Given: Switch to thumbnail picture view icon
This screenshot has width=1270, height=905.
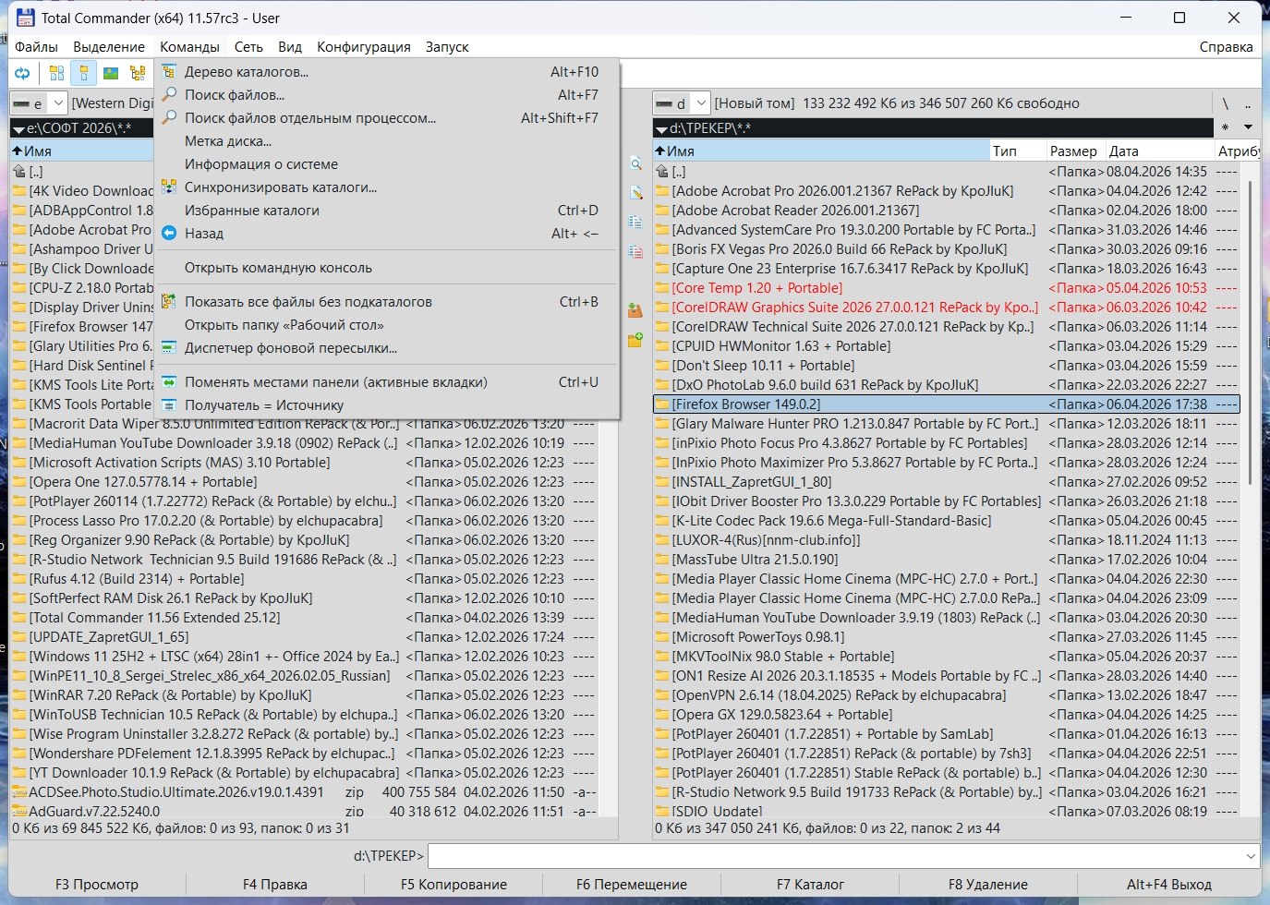Looking at the screenshot, I should pyautogui.click(x=111, y=73).
